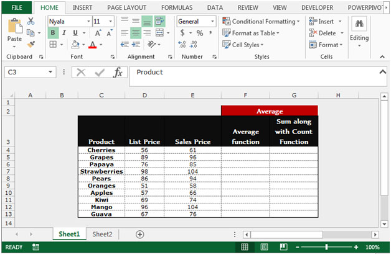Select the Cherries cell
Screen dimensions: 391x255
[101, 150]
